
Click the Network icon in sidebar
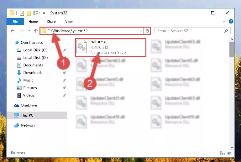pyautogui.click(x=17, y=125)
